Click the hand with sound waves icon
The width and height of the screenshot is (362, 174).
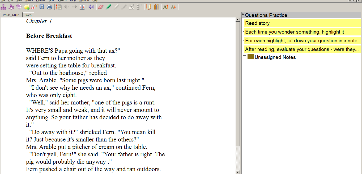[x=11, y=7]
